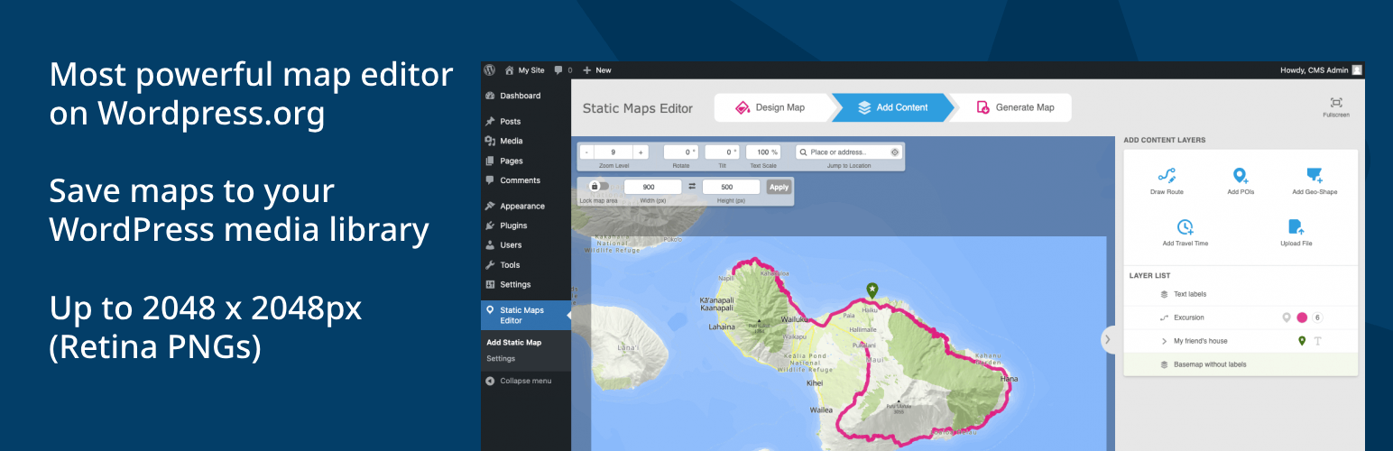Click My Site in the admin bar

tap(525, 69)
